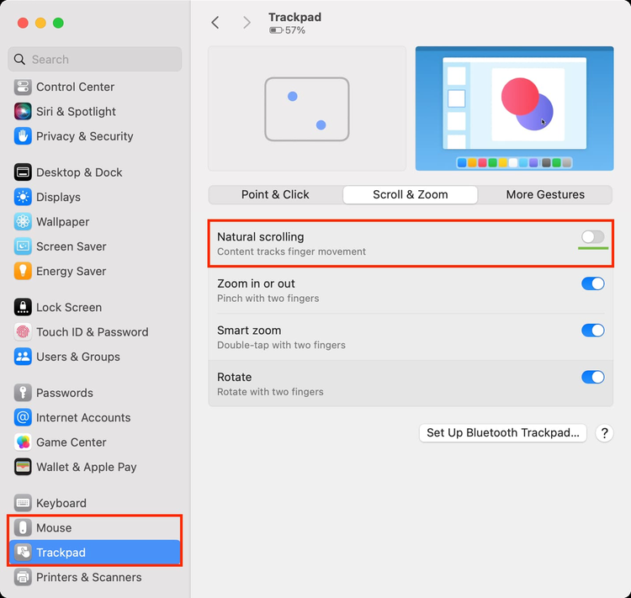Click the Siri & Spotlight icon
The width and height of the screenshot is (631, 598).
coord(23,112)
